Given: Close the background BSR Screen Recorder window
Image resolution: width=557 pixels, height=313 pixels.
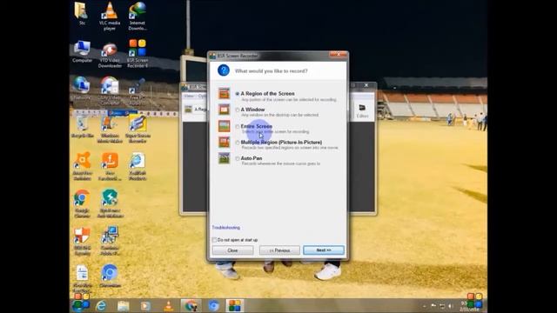Looking at the screenshot, I should click(366, 85).
